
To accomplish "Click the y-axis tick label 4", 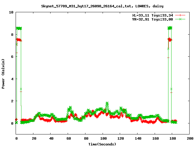I will coord(12,79).
